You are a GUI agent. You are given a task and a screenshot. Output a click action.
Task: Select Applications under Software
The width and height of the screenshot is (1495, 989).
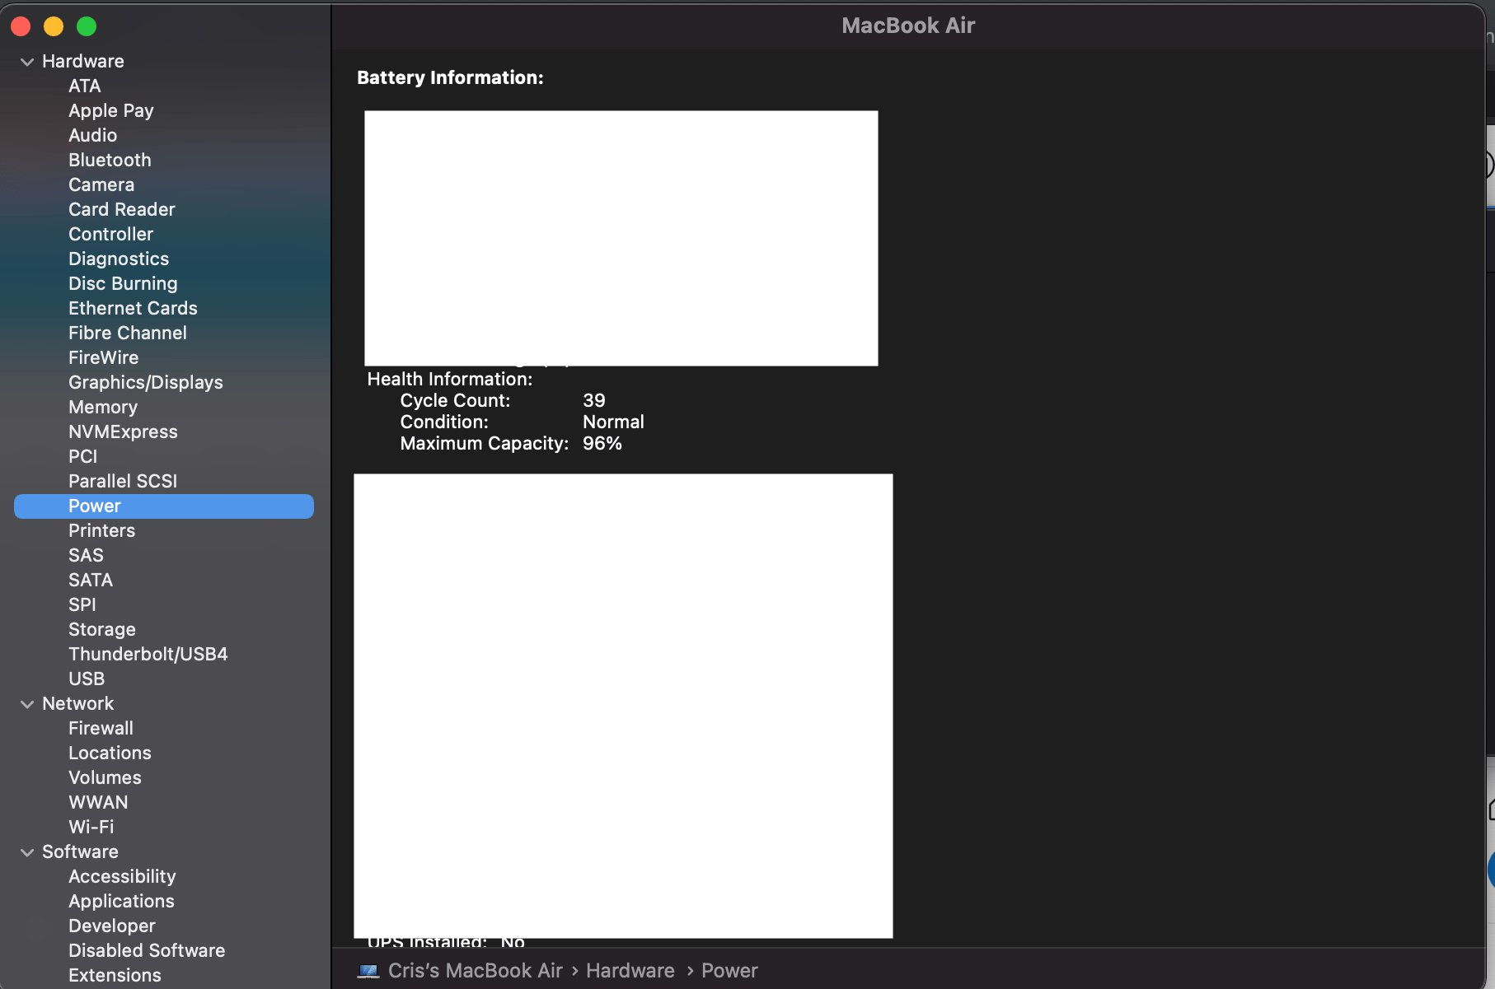121,901
